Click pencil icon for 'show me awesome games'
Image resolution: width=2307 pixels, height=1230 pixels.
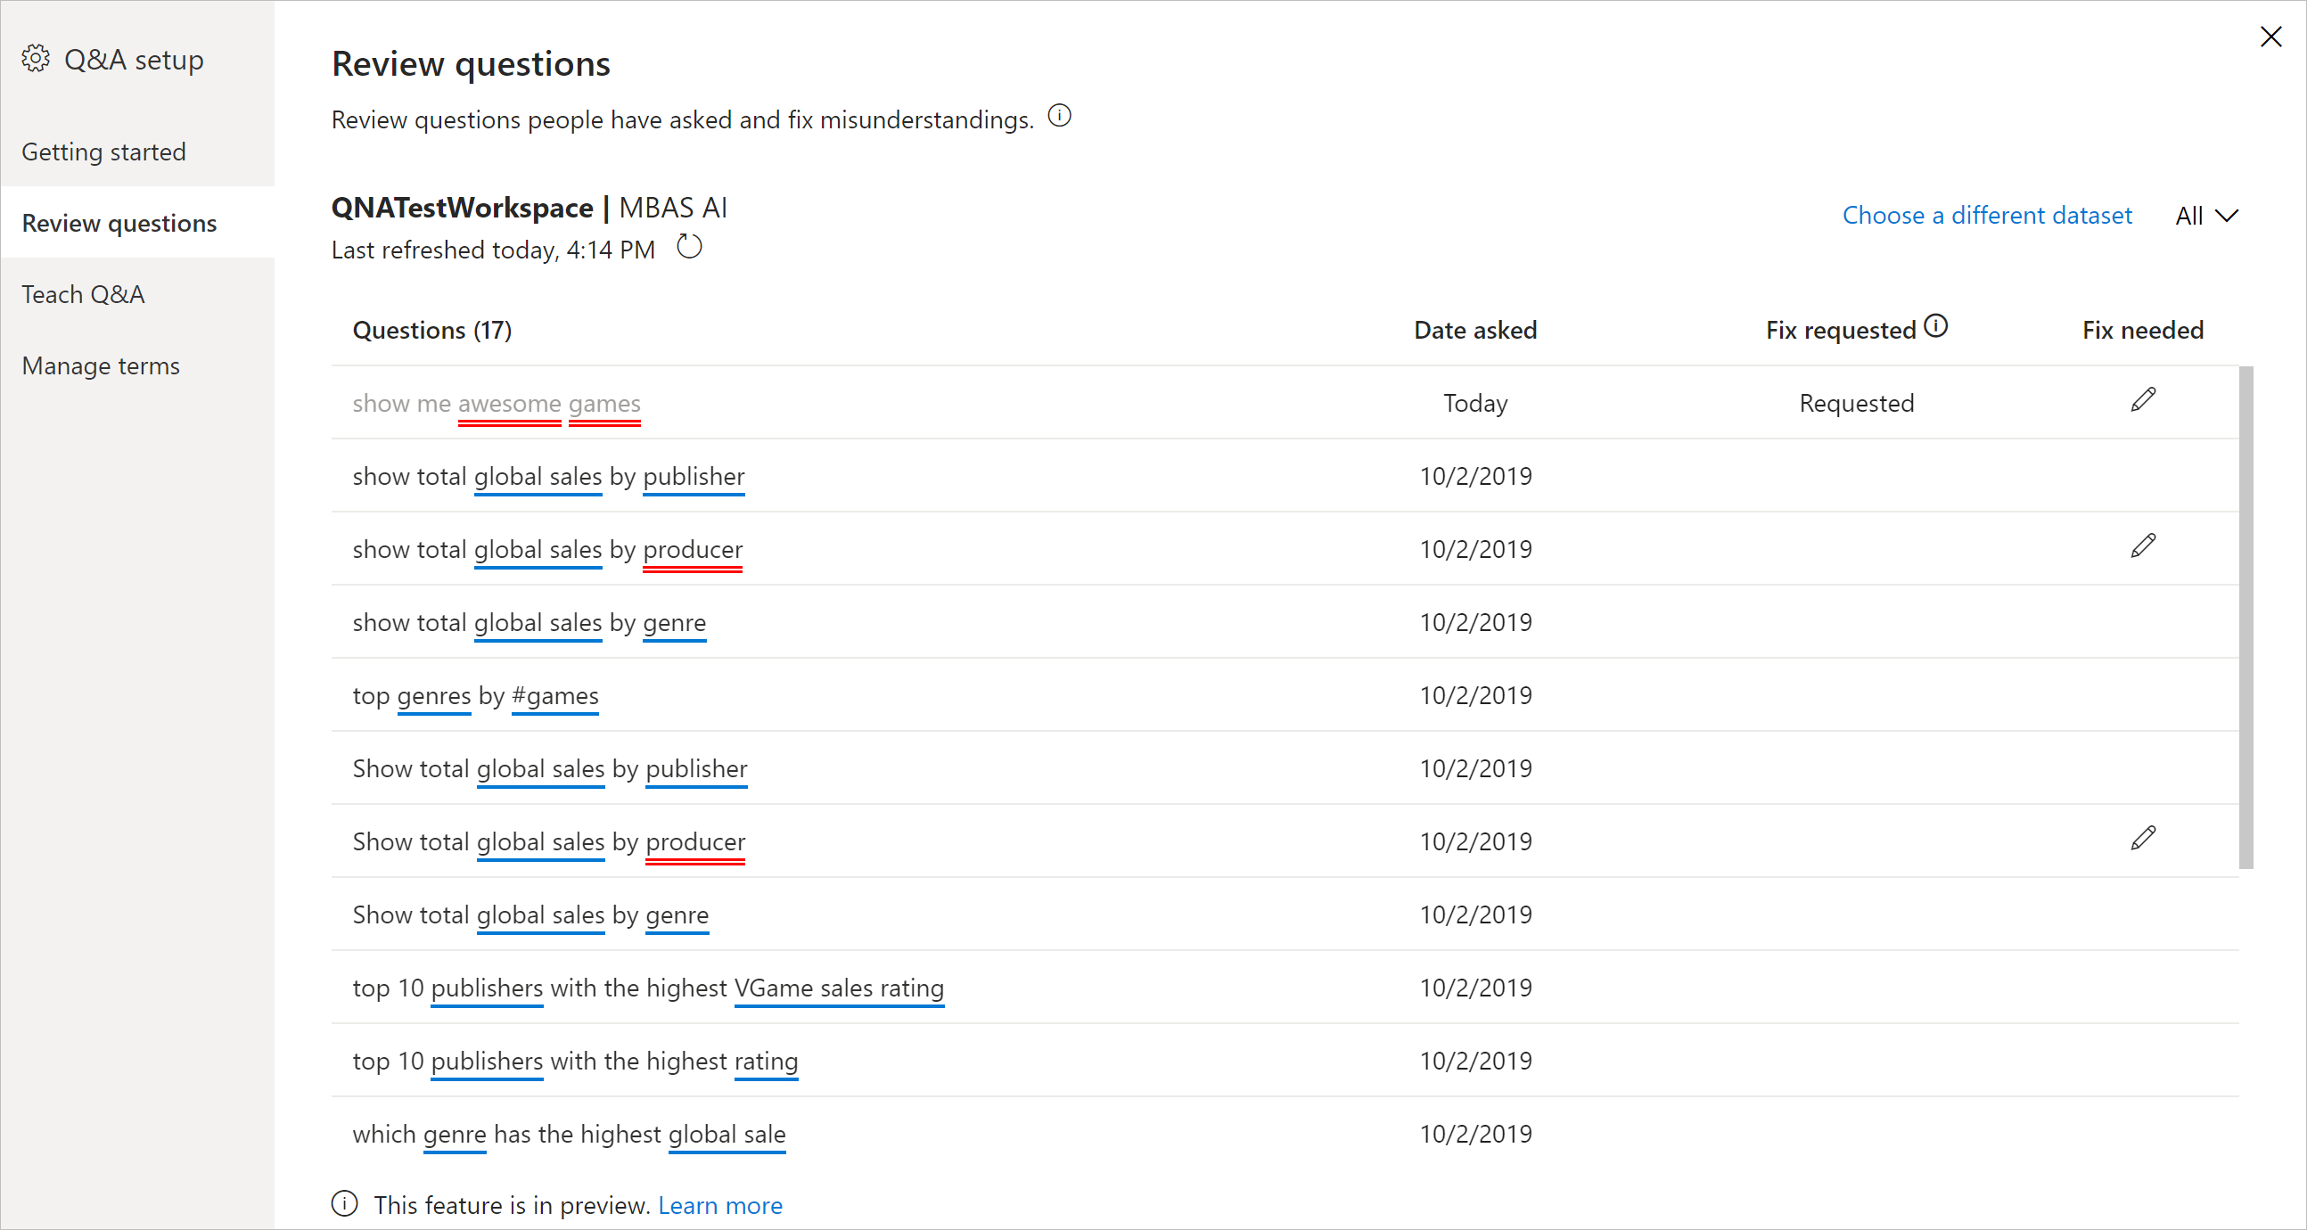[x=2142, y=400]
